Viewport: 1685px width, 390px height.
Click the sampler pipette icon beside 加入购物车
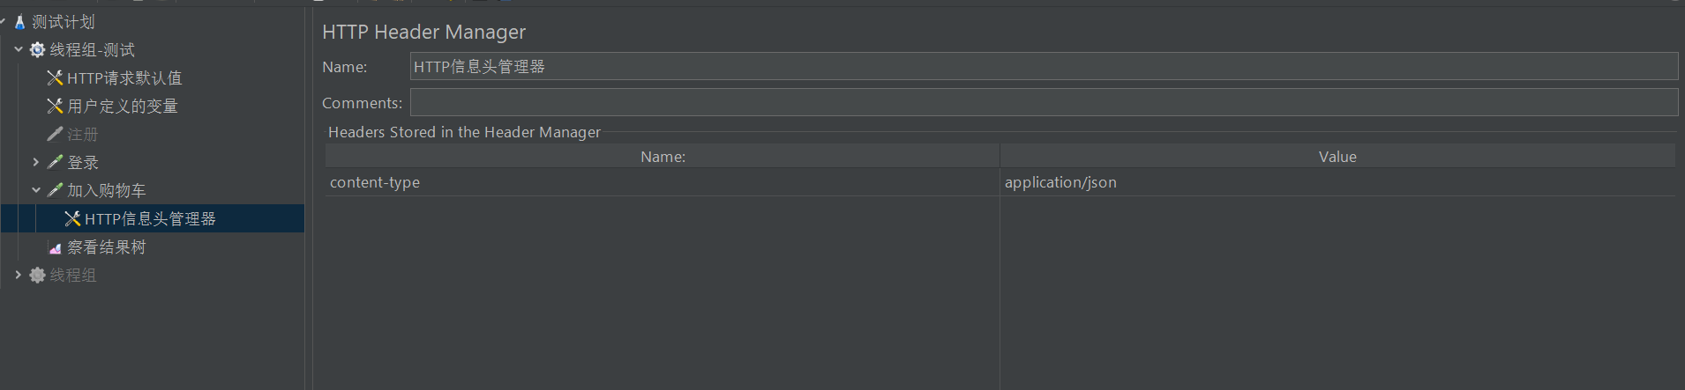(55, 191)
